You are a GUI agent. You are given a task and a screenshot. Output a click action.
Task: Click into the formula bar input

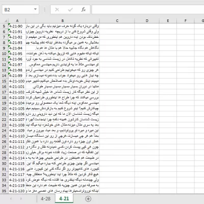pos(148,10)
